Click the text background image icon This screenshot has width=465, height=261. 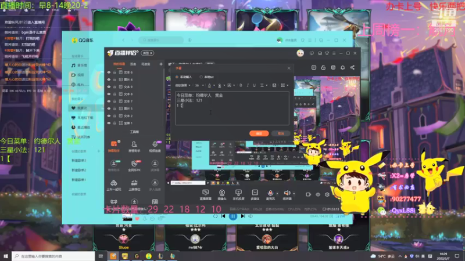[x=274, y=85]
